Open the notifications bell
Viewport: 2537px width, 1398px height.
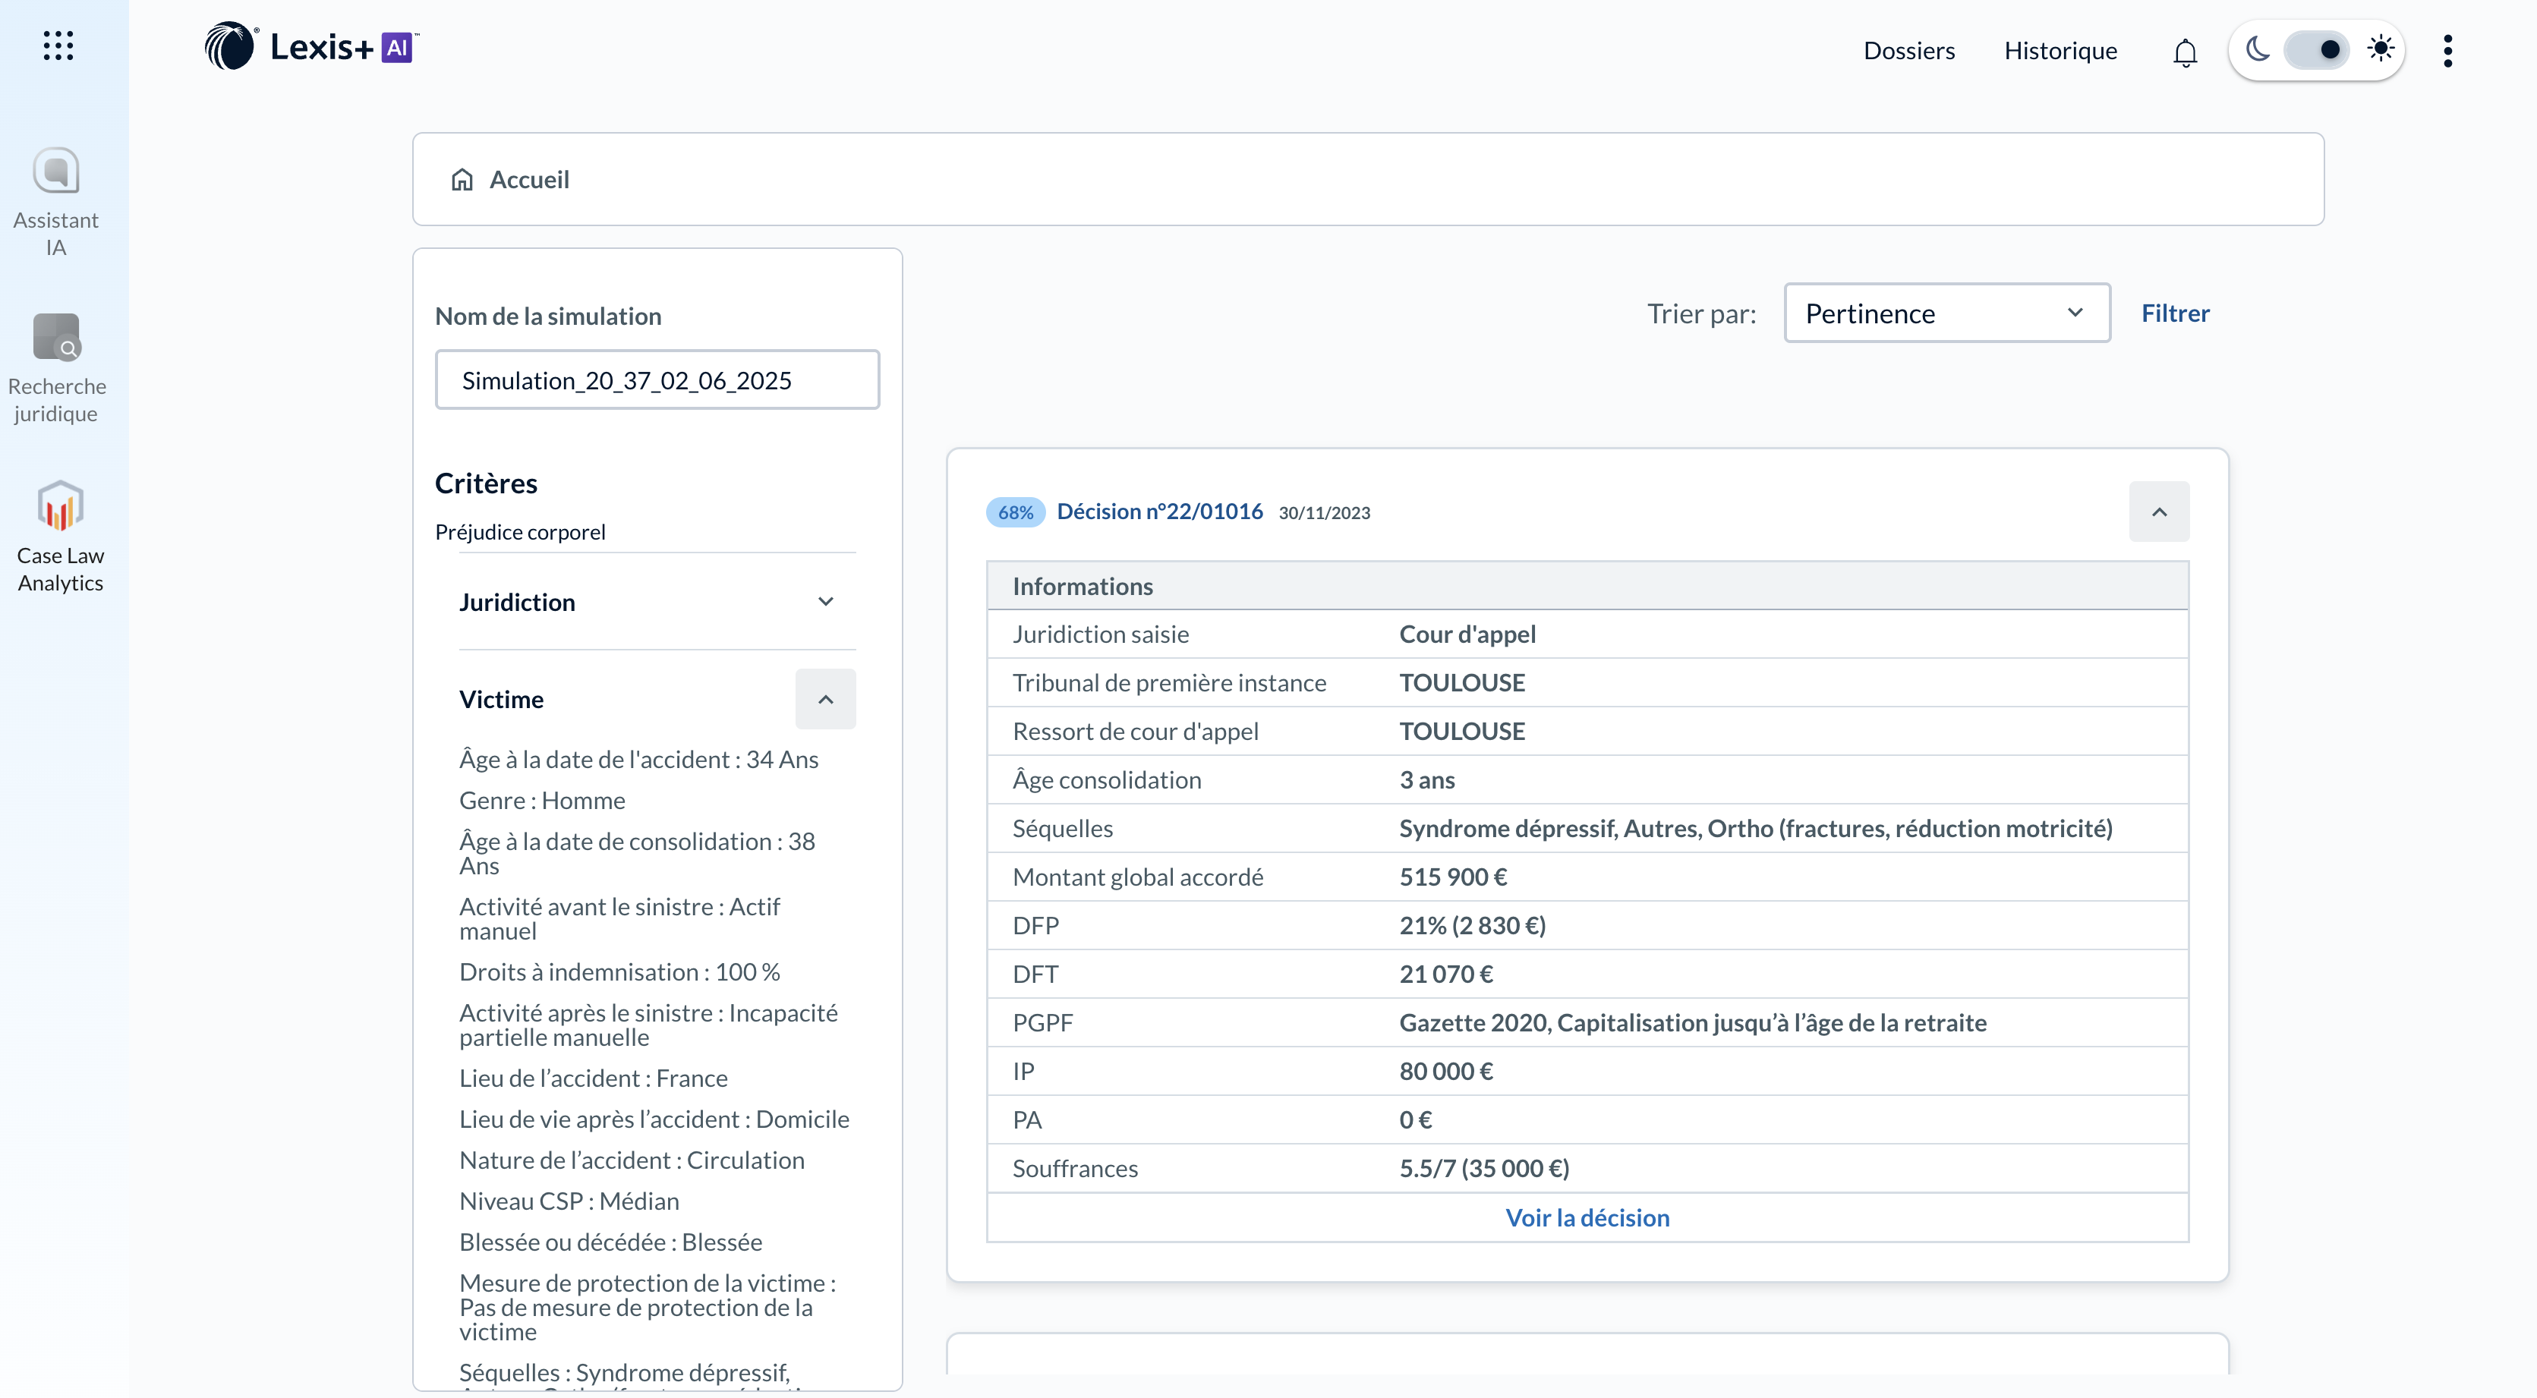tap(2185, 51)
